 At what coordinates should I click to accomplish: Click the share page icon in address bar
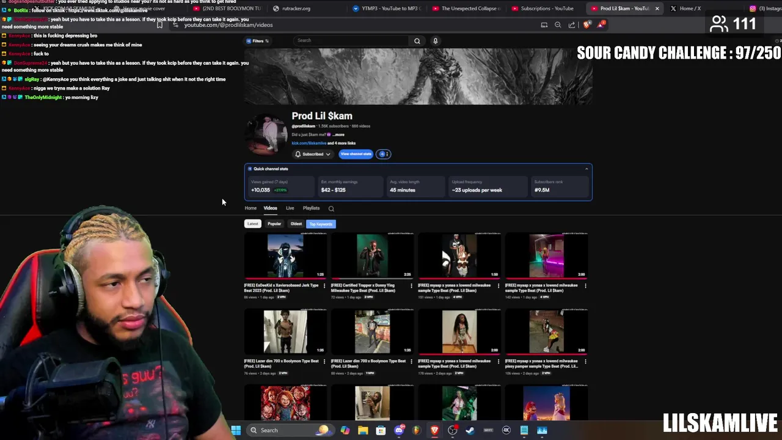(572, 25)
